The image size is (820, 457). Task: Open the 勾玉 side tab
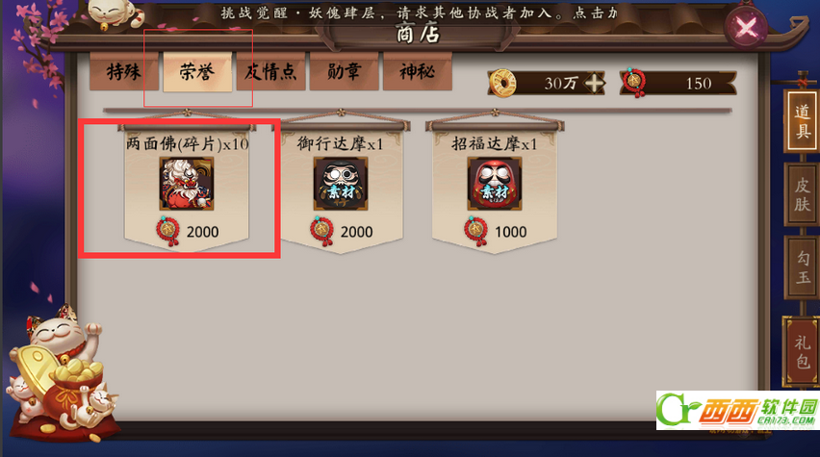[802, 267]
